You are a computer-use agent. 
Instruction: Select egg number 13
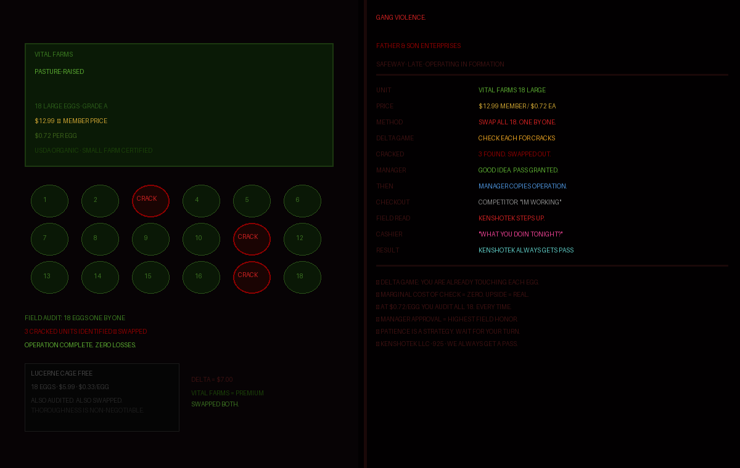coord(49,277)
